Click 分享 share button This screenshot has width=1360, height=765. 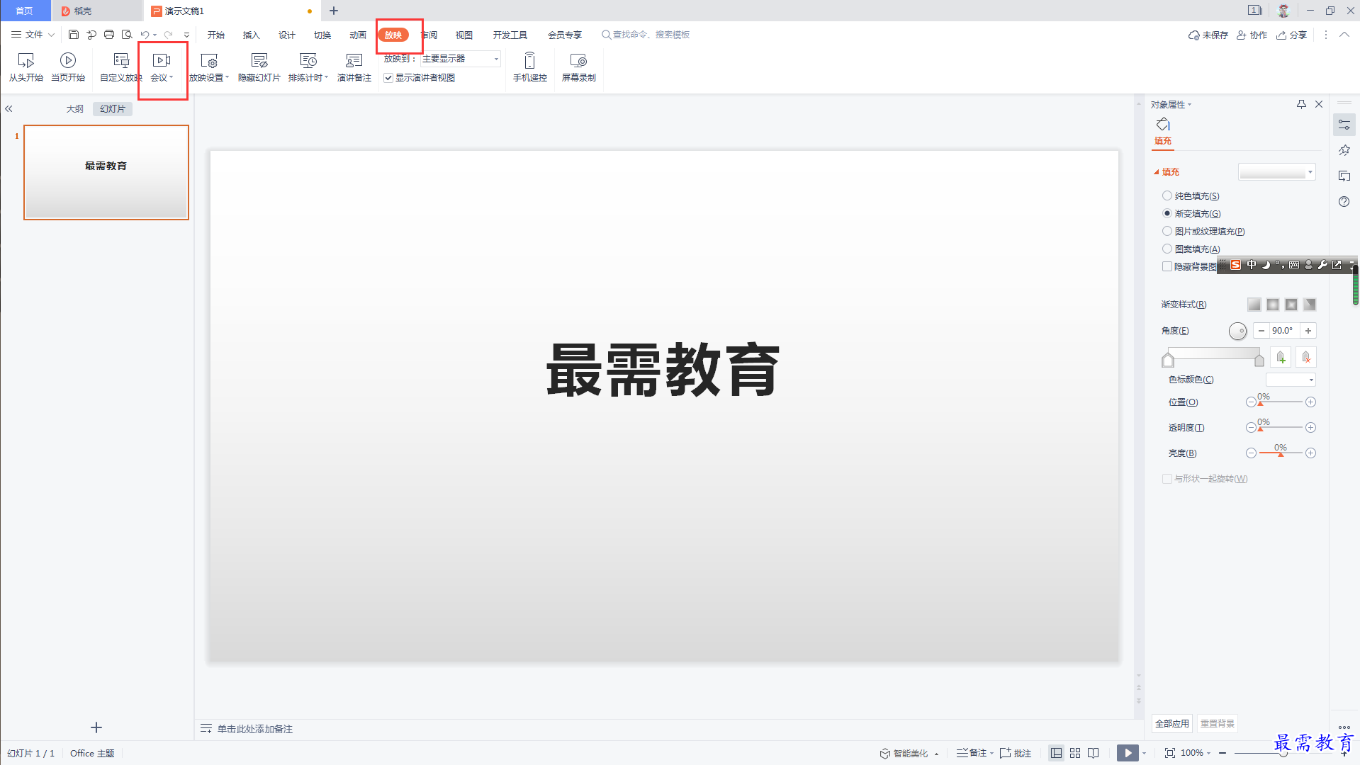[x=1291, y=35]
